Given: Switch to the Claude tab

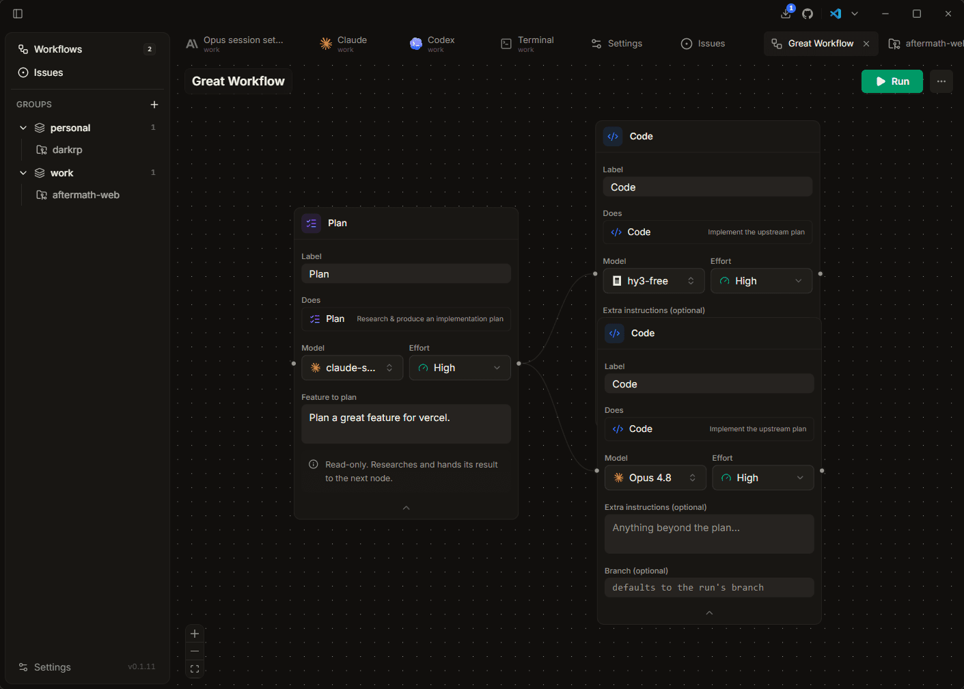Looking at the screenshot, I should tap(344, 44).
